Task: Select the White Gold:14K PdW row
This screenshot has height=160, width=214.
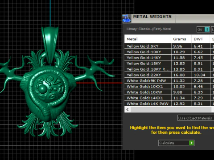Action: click(x=169, y=104)
